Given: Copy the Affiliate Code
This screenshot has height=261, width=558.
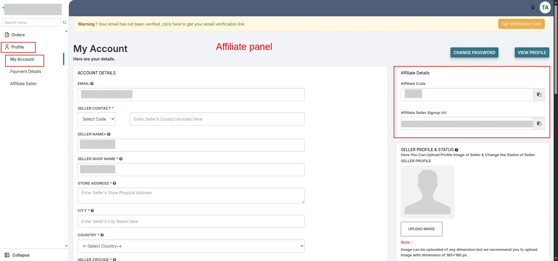Looking at the screenshot, I should click(x=539, y=94).
